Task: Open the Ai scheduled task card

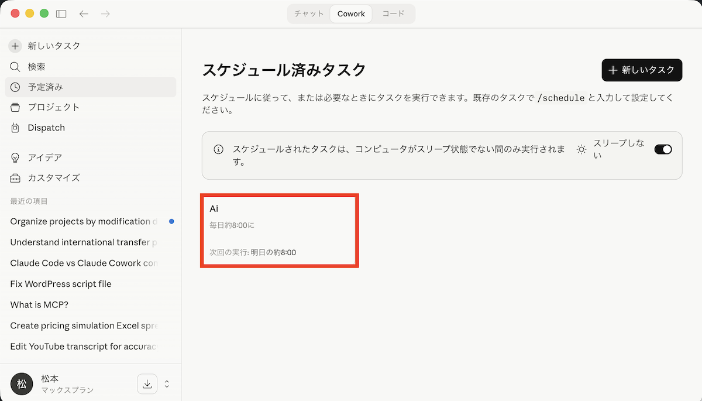Action: (x=279, y=231)
